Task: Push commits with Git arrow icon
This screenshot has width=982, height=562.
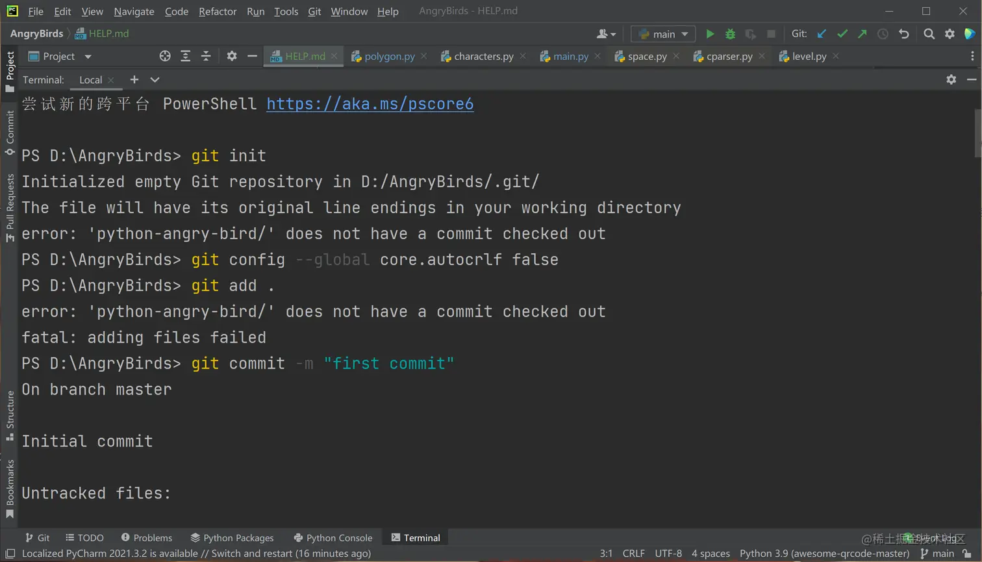Action: point(862,34)
